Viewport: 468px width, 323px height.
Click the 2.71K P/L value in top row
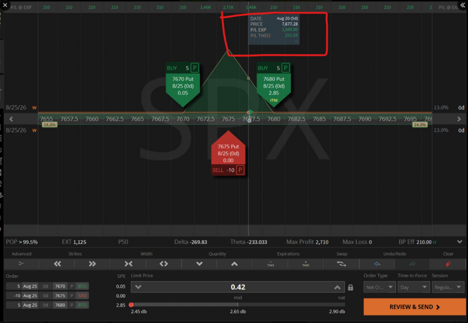228,7
